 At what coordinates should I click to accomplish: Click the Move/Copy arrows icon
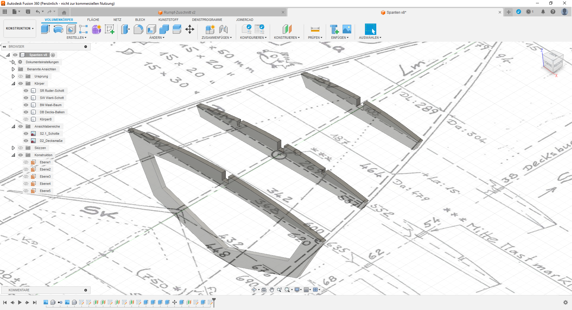click(x=189, y=29)
